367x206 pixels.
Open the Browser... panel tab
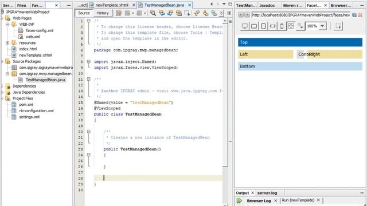[341, 5]
